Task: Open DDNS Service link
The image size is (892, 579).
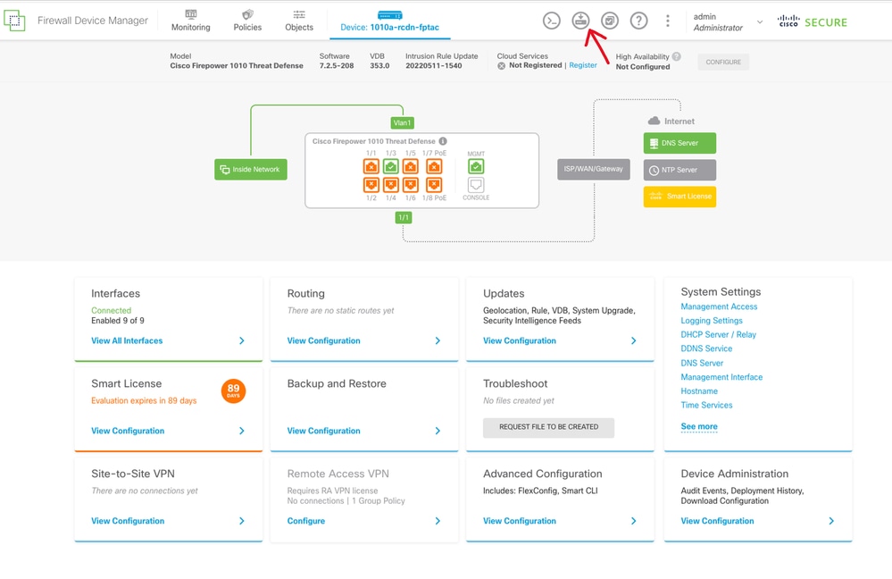Action: [706, 348]
